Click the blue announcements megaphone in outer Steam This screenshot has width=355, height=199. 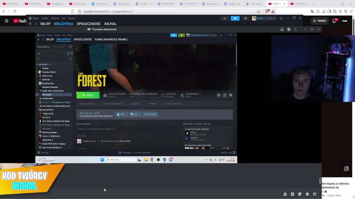[235, 18]
